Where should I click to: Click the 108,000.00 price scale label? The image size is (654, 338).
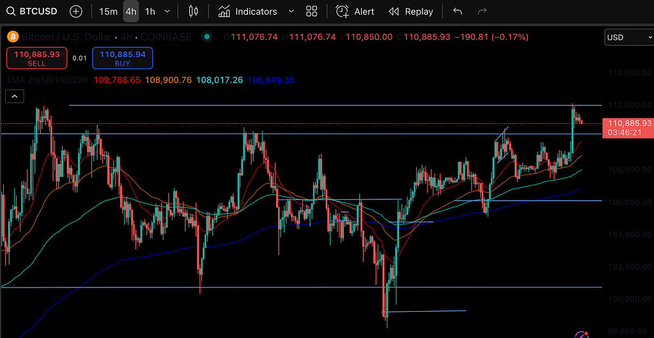pos(630,169)
